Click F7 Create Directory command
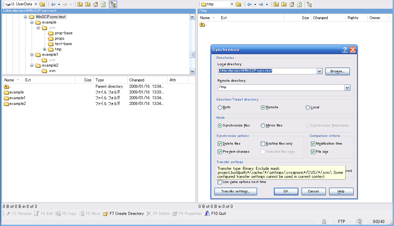Screen dimensions: 394x226 [123, 214]
